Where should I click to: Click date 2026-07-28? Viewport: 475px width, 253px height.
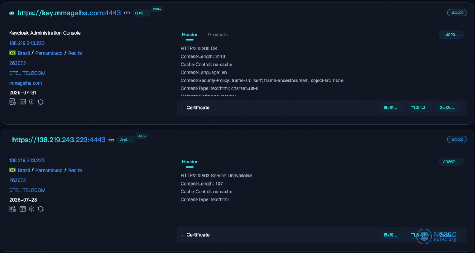coord(23,200)
